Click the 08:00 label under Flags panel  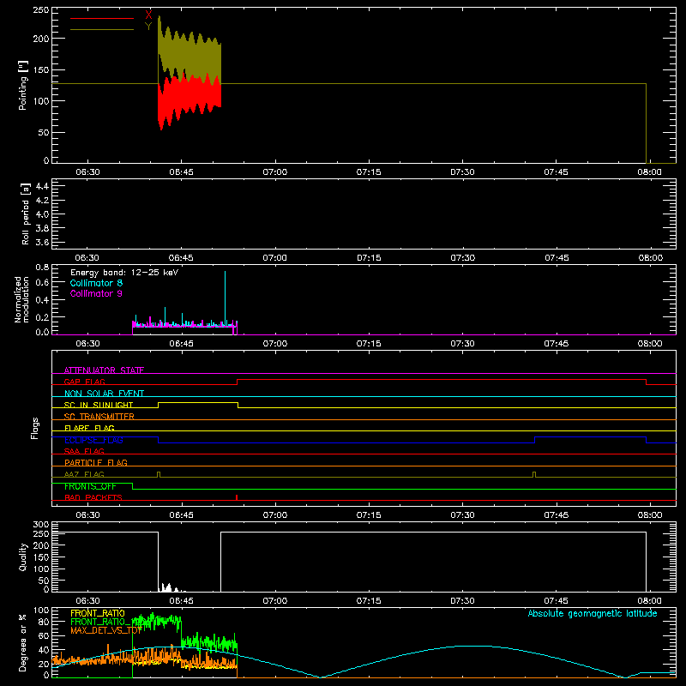tap(650, 515)
